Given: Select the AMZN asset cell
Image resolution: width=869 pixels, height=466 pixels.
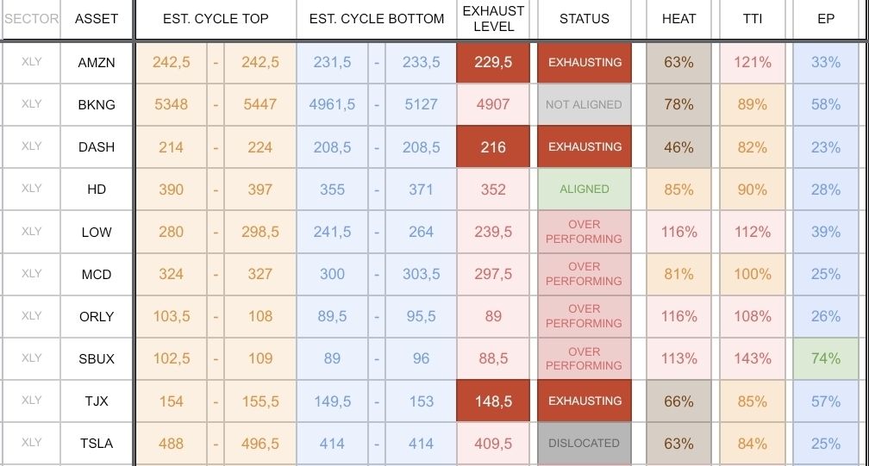Looking at the screenshot, I should point(97,63).
